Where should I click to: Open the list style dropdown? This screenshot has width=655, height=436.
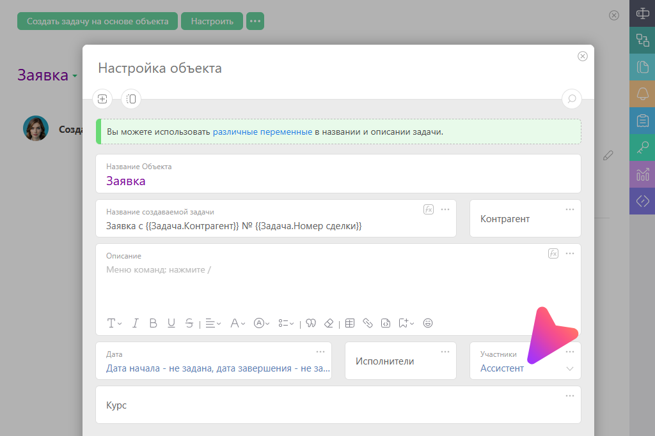287,323
